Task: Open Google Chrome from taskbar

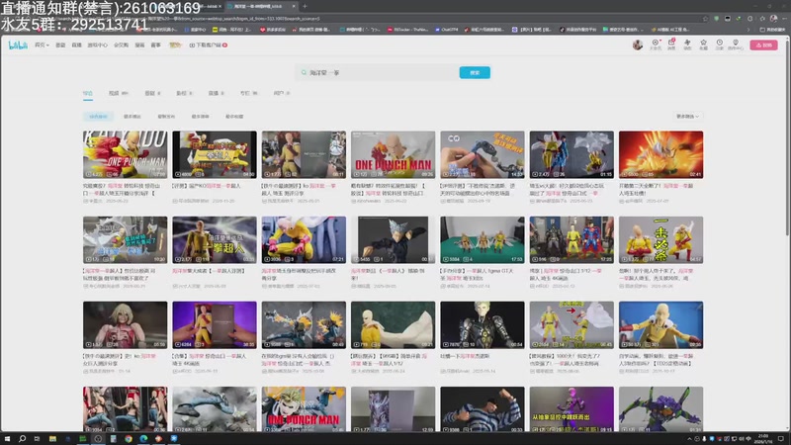Action: click(129, 439)
